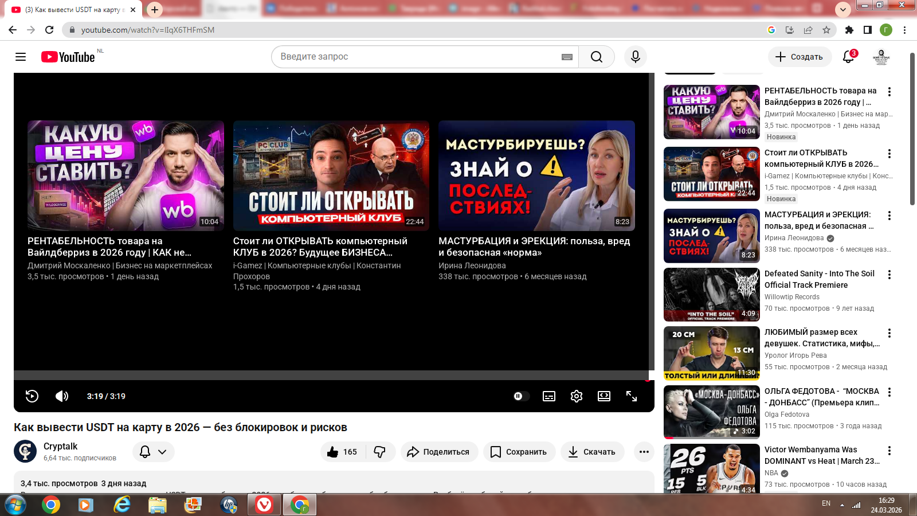917x516 pixels.
Task: Click the address bar URL
Action: point(148,30)
